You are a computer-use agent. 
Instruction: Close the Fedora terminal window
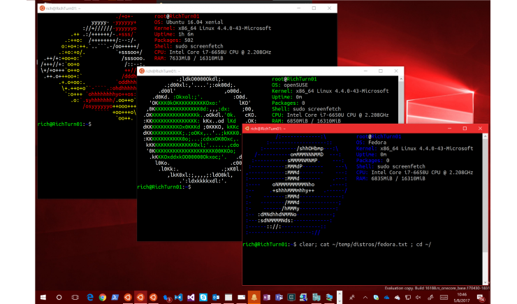click(x=479, y=127)
